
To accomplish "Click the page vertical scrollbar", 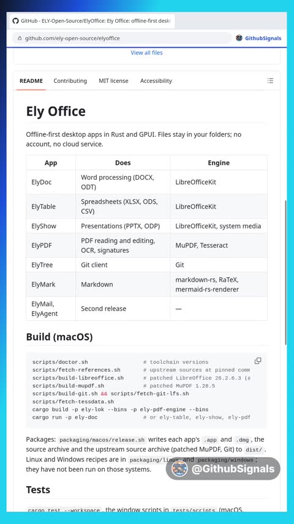I will click(x=285, y=272).
